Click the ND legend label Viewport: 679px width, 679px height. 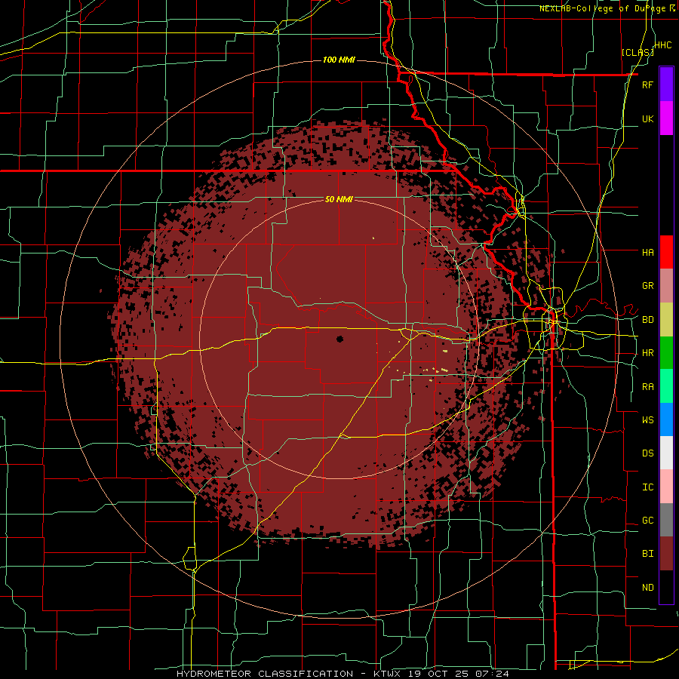(x=647, y=588)
